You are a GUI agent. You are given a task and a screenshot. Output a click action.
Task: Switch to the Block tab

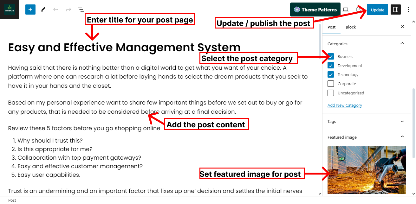click(x=351, y=27)
